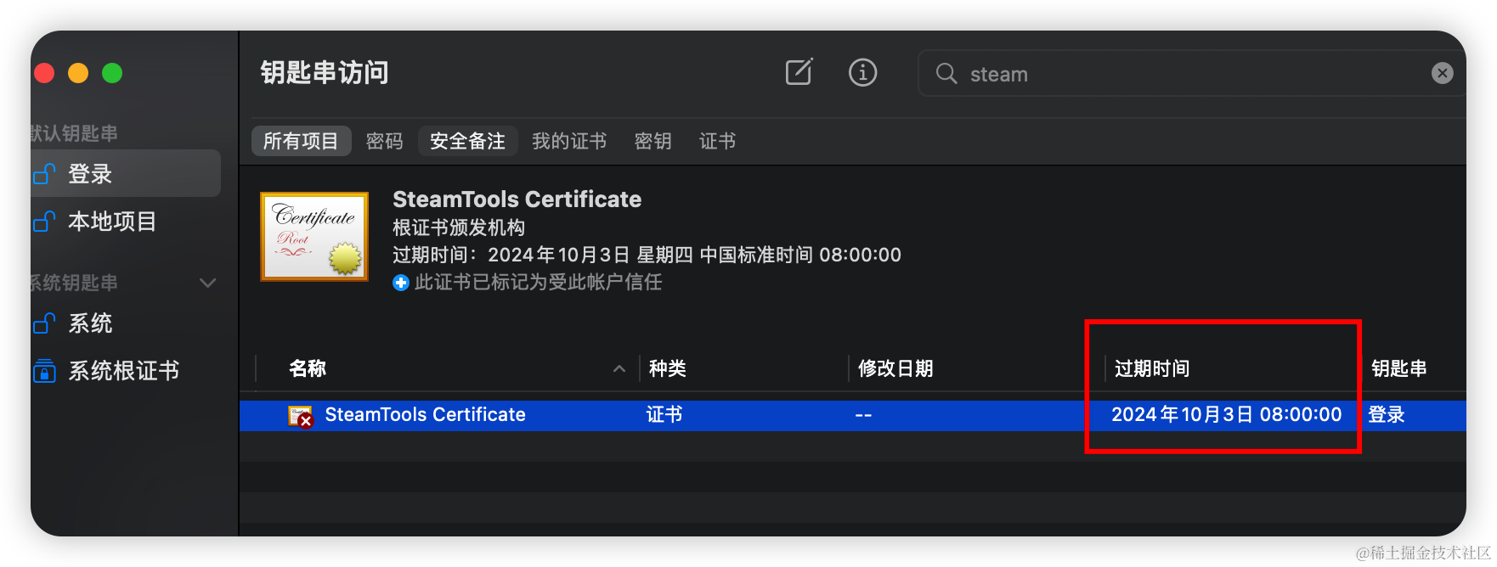Sort by the 钥匙串 column header
Screen dimensions: 1497x567
(x=1398, y=368)
